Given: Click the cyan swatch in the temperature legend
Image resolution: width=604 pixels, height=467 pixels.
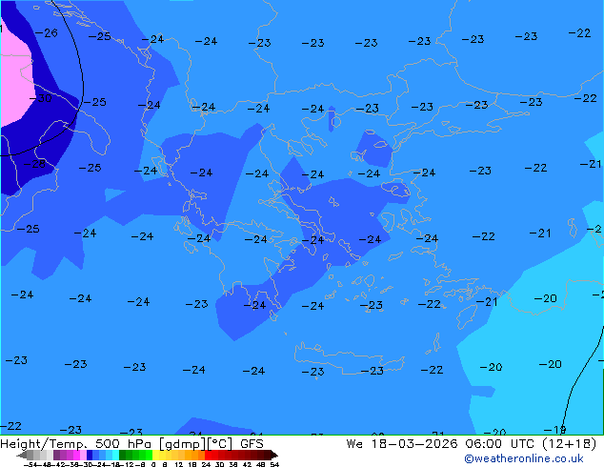Looking at the screenshot, I should [115, 455].
